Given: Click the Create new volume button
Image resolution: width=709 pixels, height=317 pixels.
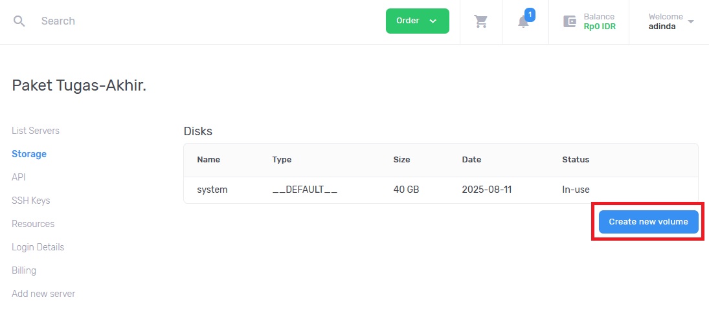Looking at the screenshot, I should [648, 222].
